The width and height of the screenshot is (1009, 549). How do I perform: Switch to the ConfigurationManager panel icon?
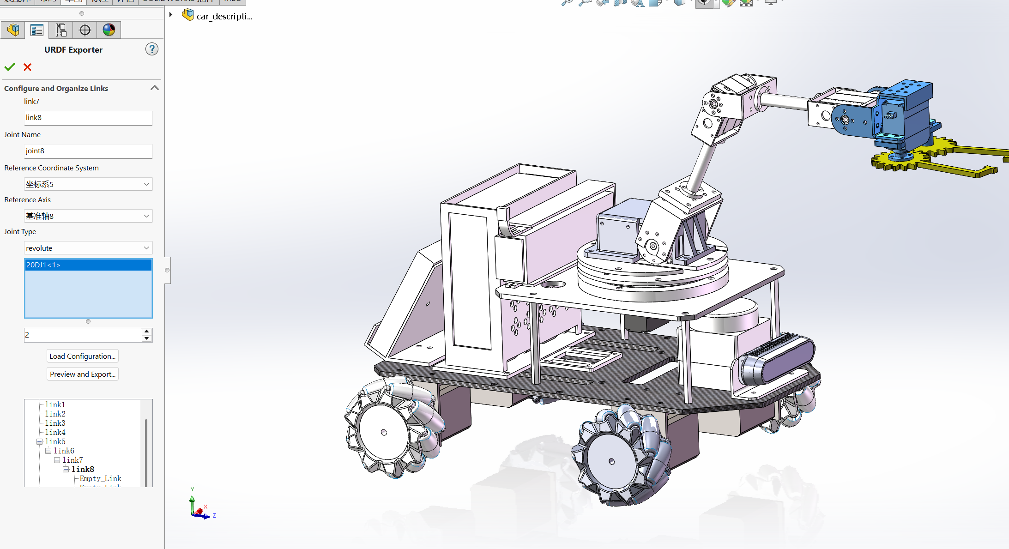click(x=60, y=30)
